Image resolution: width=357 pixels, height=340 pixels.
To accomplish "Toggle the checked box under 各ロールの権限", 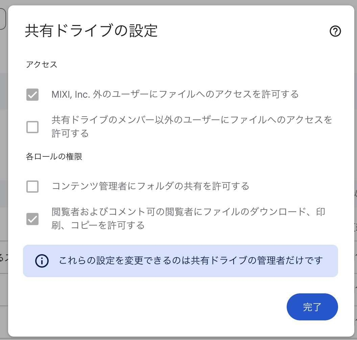I will pyautogui.click(x=32, y=218).
